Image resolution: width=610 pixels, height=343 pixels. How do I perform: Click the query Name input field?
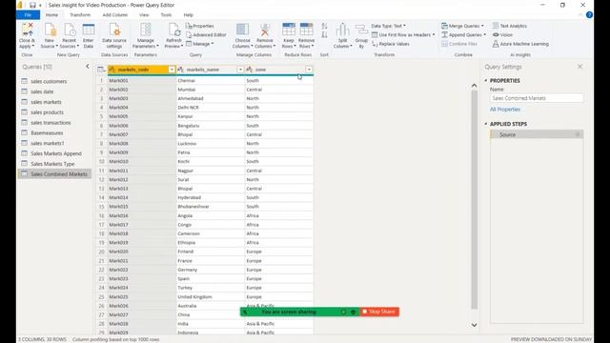click(537, 98)
